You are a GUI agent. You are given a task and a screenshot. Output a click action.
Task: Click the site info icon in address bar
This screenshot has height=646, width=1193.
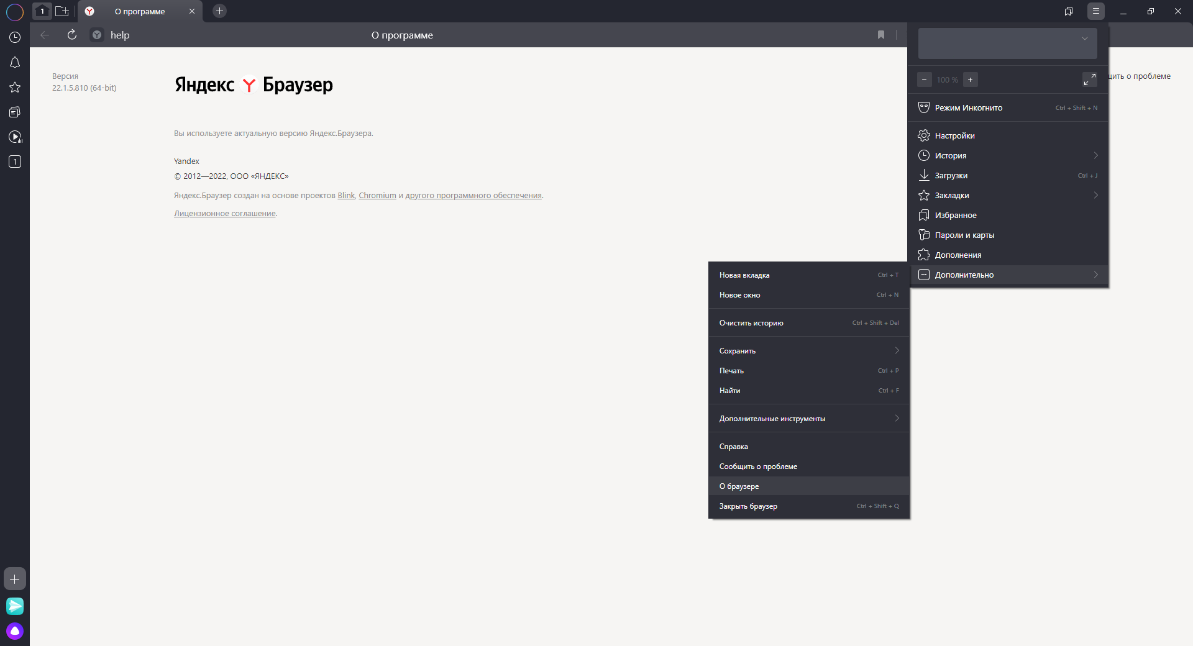(97, 35)
